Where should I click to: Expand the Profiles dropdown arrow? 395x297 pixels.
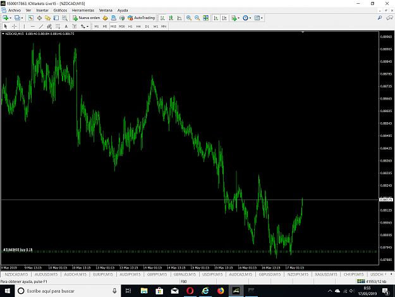coord(22,18)
